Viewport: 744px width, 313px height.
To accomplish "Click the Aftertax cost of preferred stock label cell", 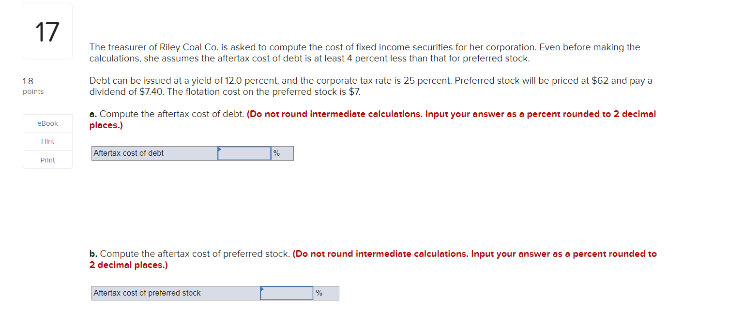I will pos(176,293).
